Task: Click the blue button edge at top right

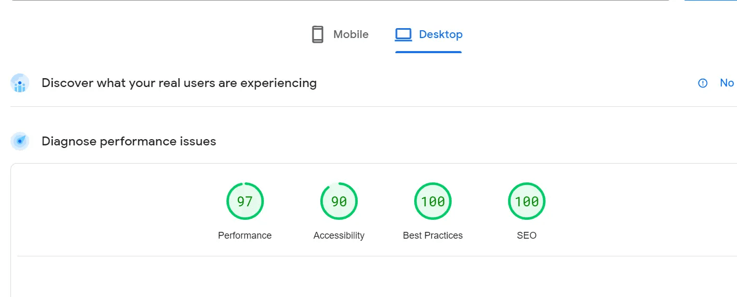Action: point(710,1)
